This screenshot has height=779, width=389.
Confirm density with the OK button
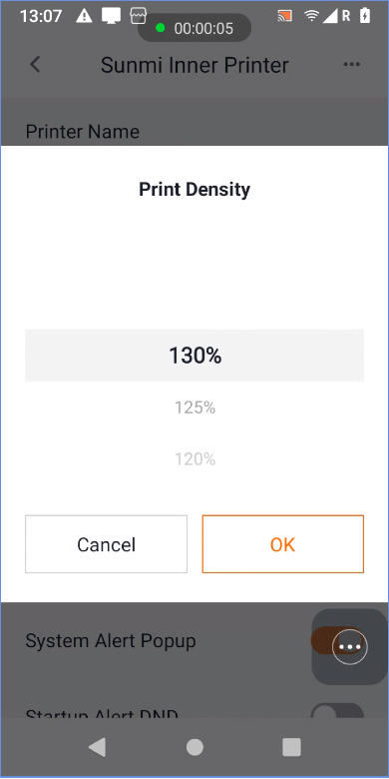pyautogui.click(x=283, y=544)
